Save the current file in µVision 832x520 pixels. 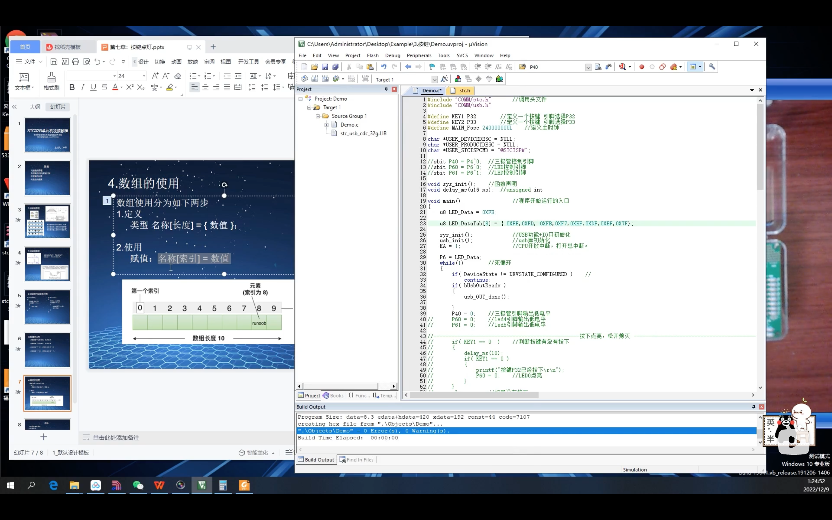coord(325,67)
